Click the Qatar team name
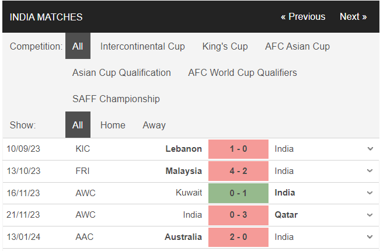 [x=286, y=215]
